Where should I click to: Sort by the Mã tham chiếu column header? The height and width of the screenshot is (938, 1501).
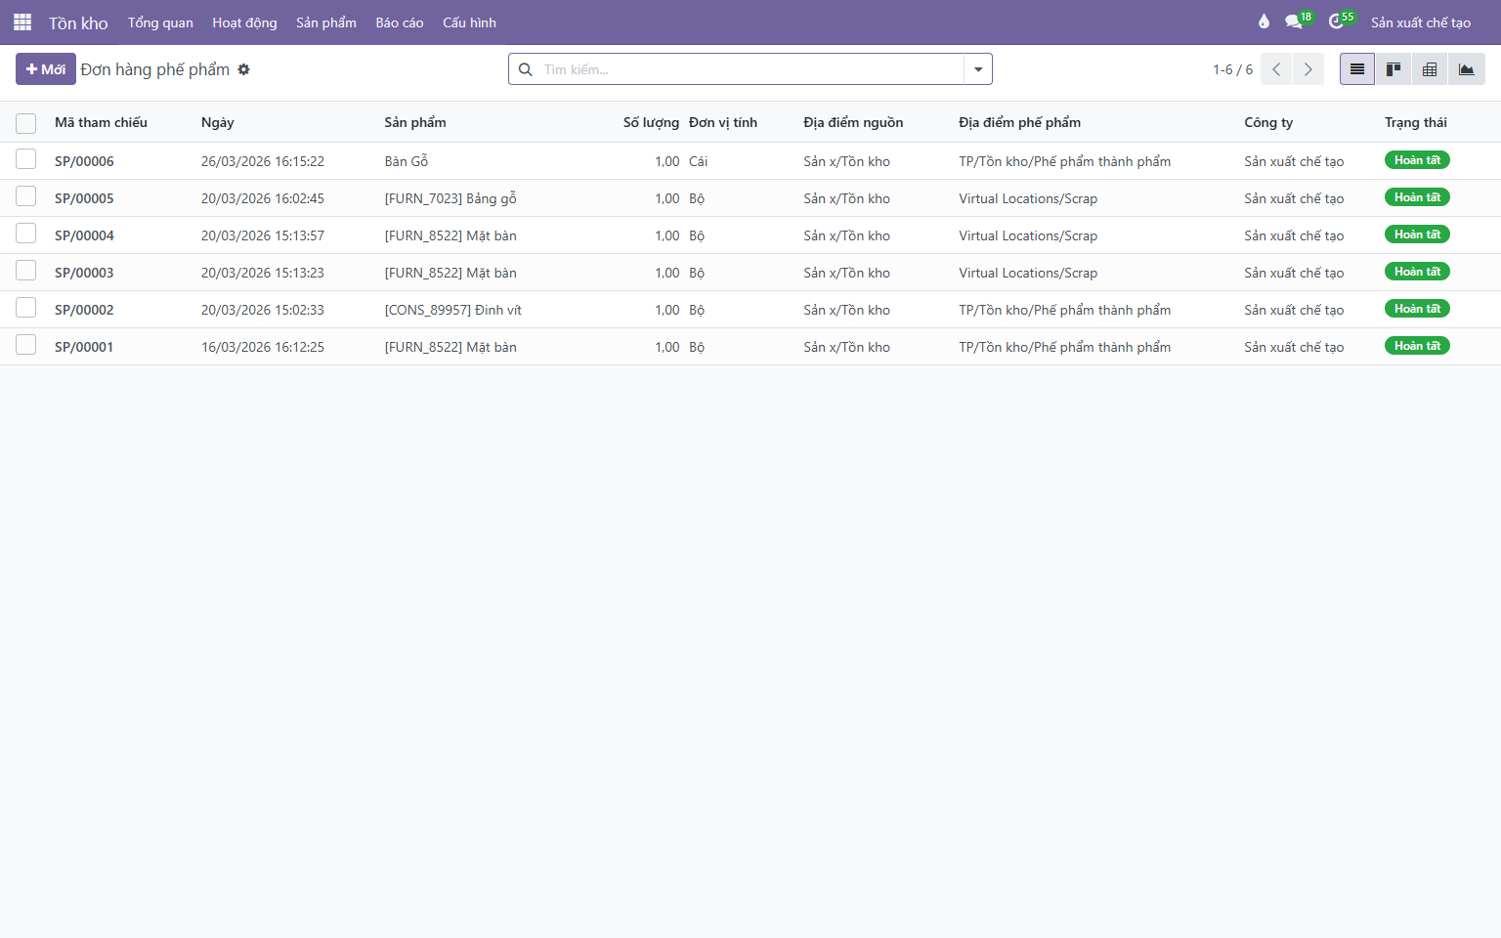(101, 122)
